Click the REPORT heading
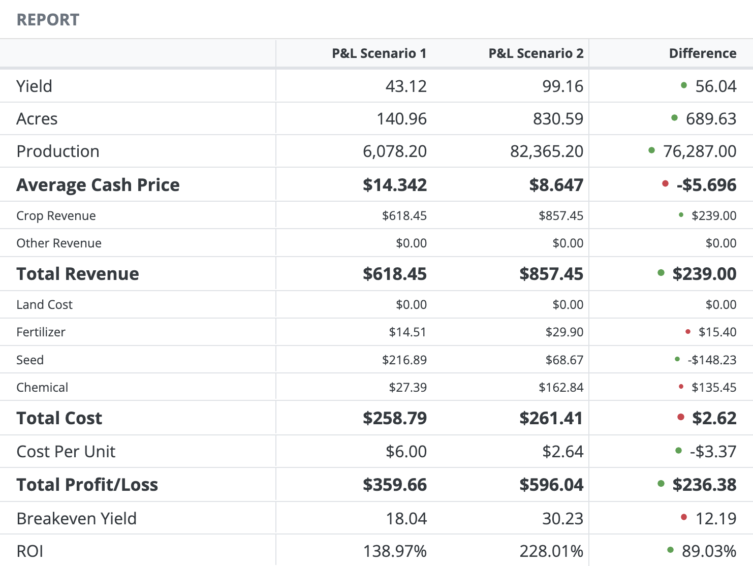Image resolution: width=753 pixels, height=566 pixels. (x=47, y=19)
